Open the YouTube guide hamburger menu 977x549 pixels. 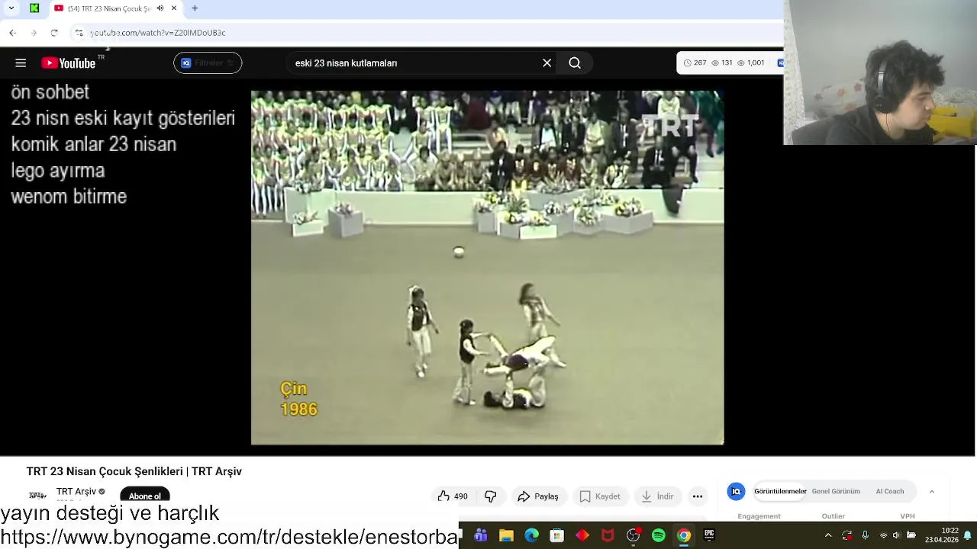(21, 63)
